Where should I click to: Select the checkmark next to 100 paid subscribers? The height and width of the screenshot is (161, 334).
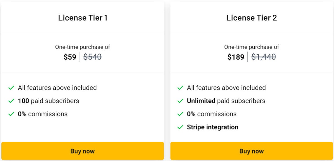(x=11, y=101)
